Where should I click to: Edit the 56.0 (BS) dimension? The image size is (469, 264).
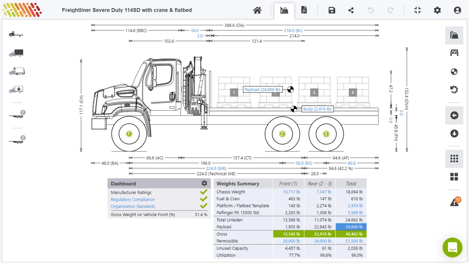[304, 163]
